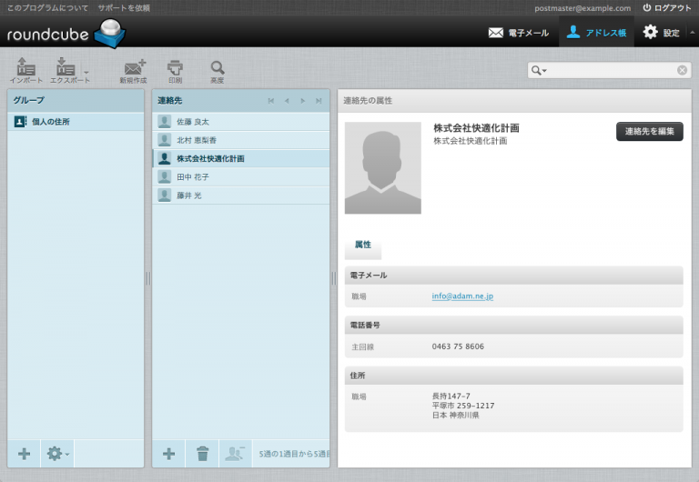Click the Export toolbar icon

(x=66, y=69)
